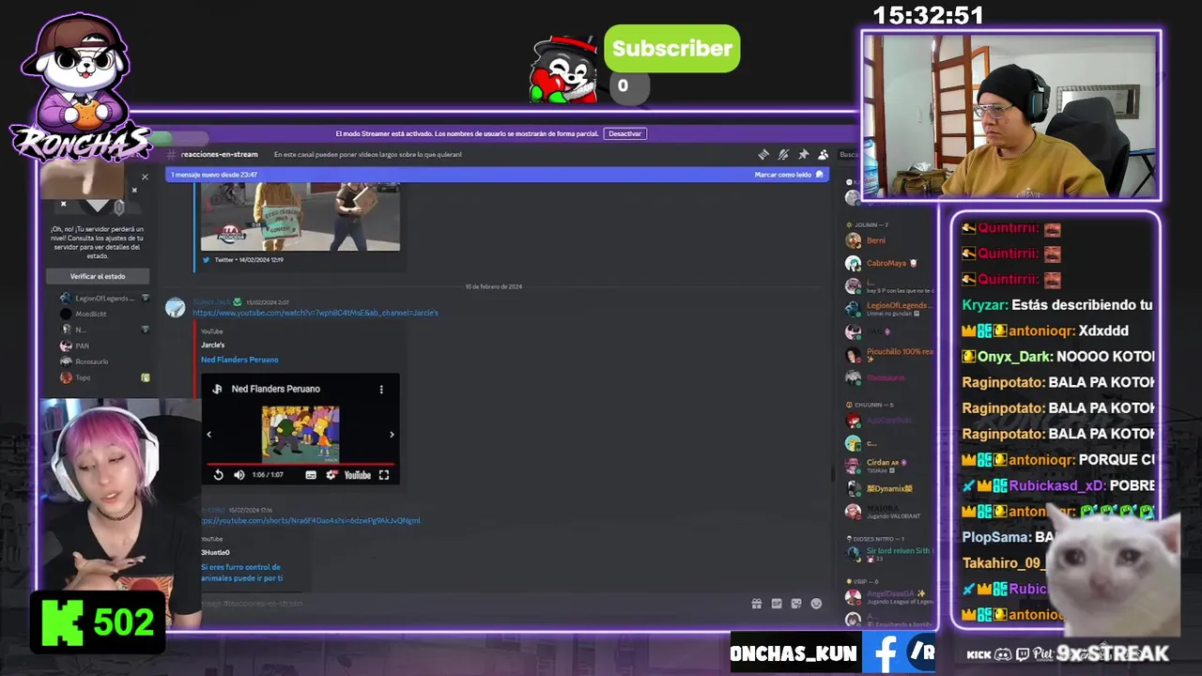This screenshot has height=676, width=1202.
Task: Close the server boost notice with X
Action: [x=145, y=177]
